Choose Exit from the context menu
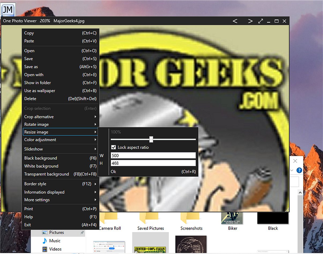This screenshot has width=323, height=254. pyautogui.click(x=60, y=225)
